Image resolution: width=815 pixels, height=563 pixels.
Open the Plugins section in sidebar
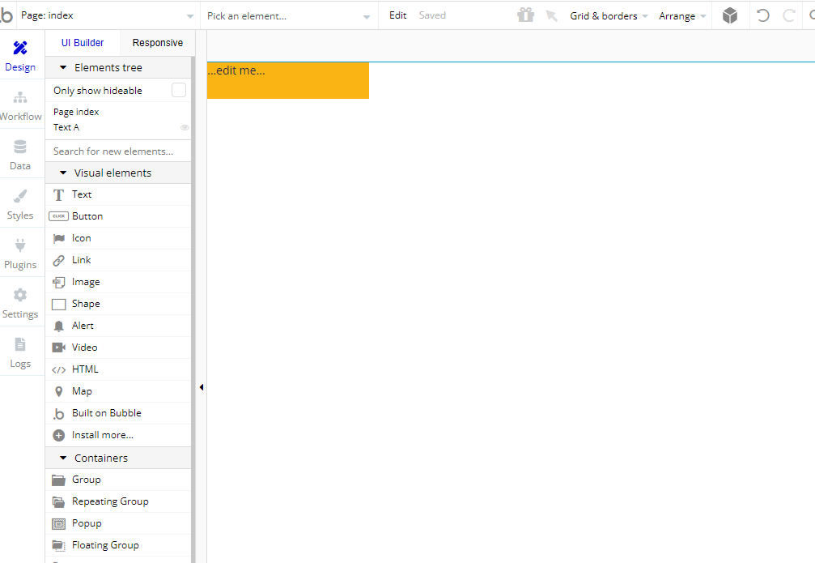[20, 254]
